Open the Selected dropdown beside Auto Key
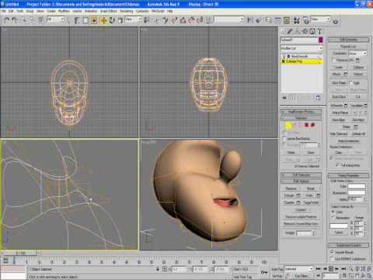The image size is (373, 280). pos(299,269)
